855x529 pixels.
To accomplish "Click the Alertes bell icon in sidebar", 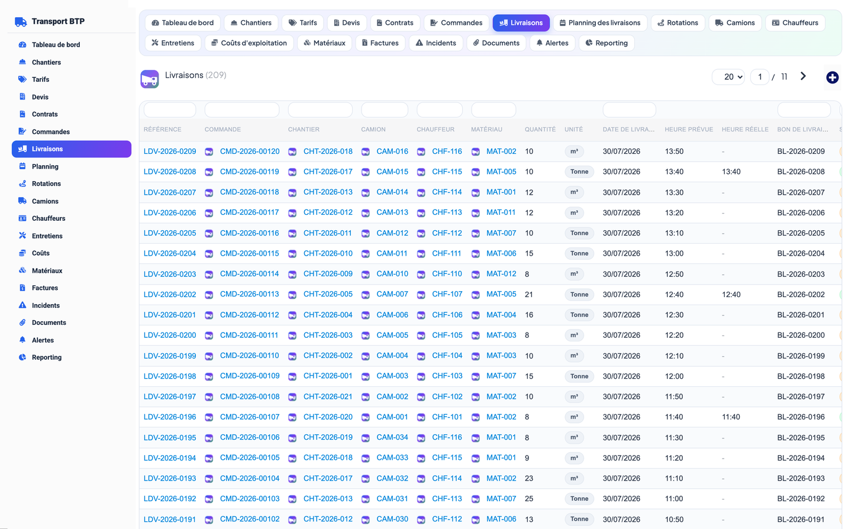I will pyautogui.click(x=22, y=340).
